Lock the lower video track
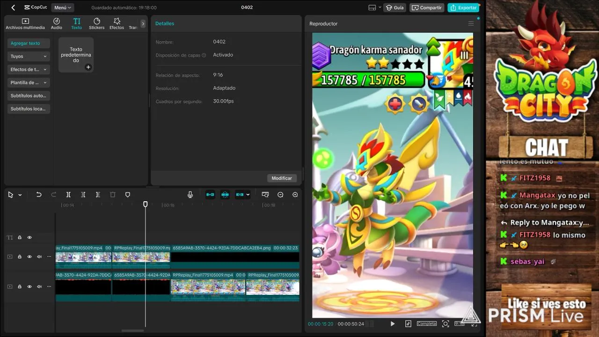 coord(20,286)
